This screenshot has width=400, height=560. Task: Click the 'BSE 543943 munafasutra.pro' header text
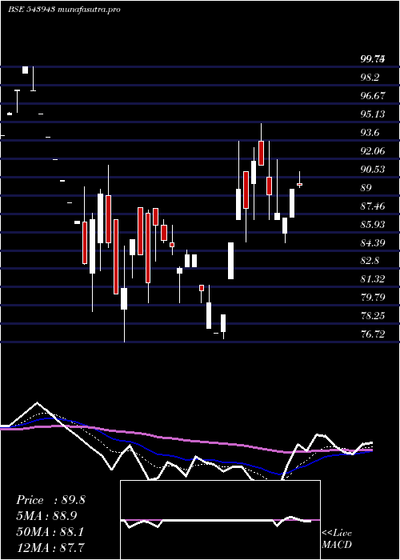click(64, 10)
